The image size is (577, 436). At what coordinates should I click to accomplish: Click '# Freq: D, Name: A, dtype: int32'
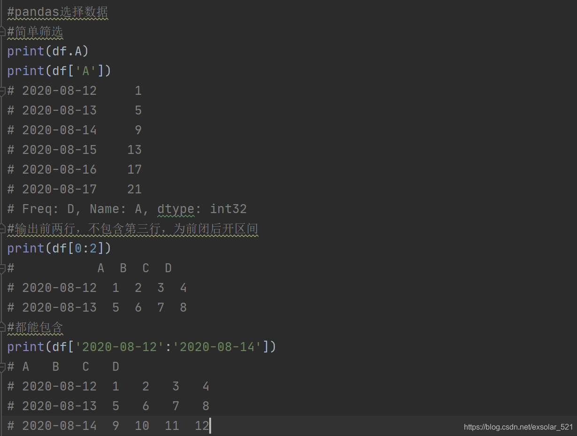click(127, 209)
